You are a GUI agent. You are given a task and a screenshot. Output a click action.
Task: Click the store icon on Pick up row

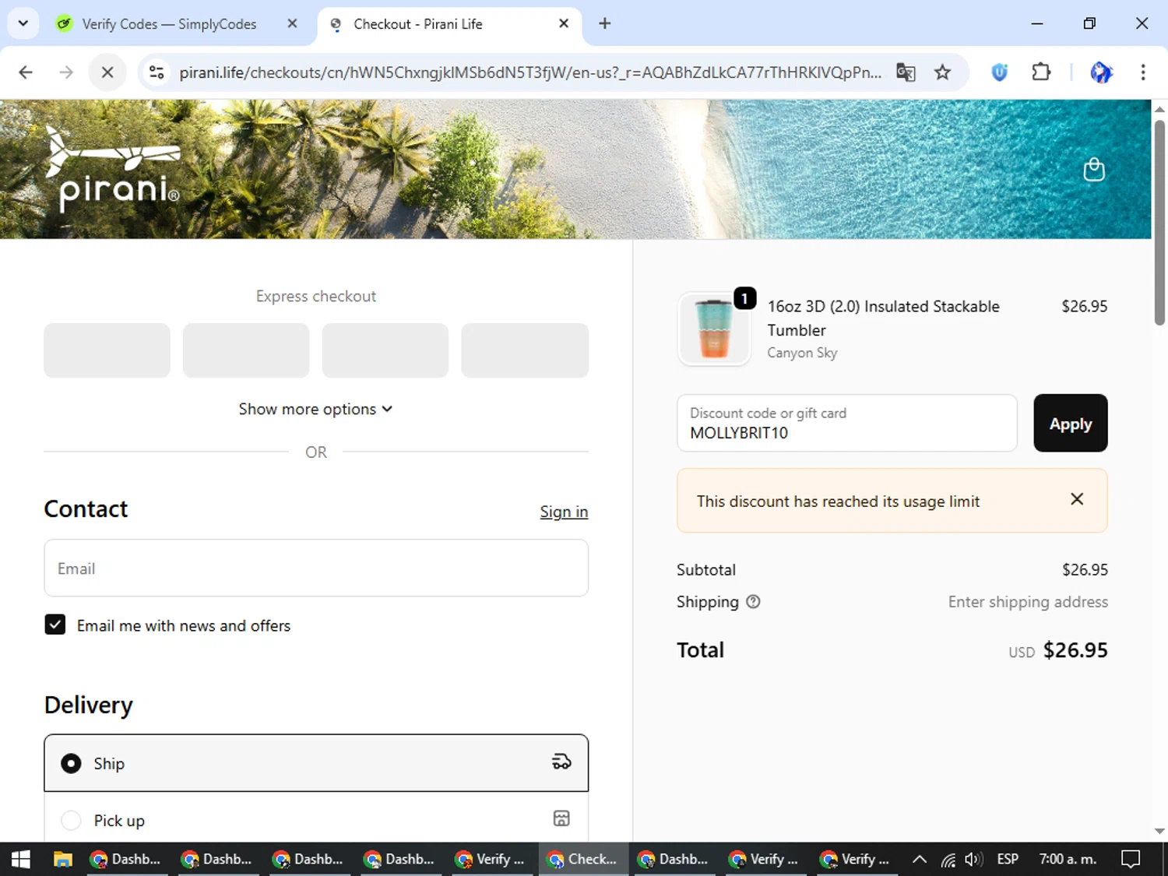click(x=561, y=818)
